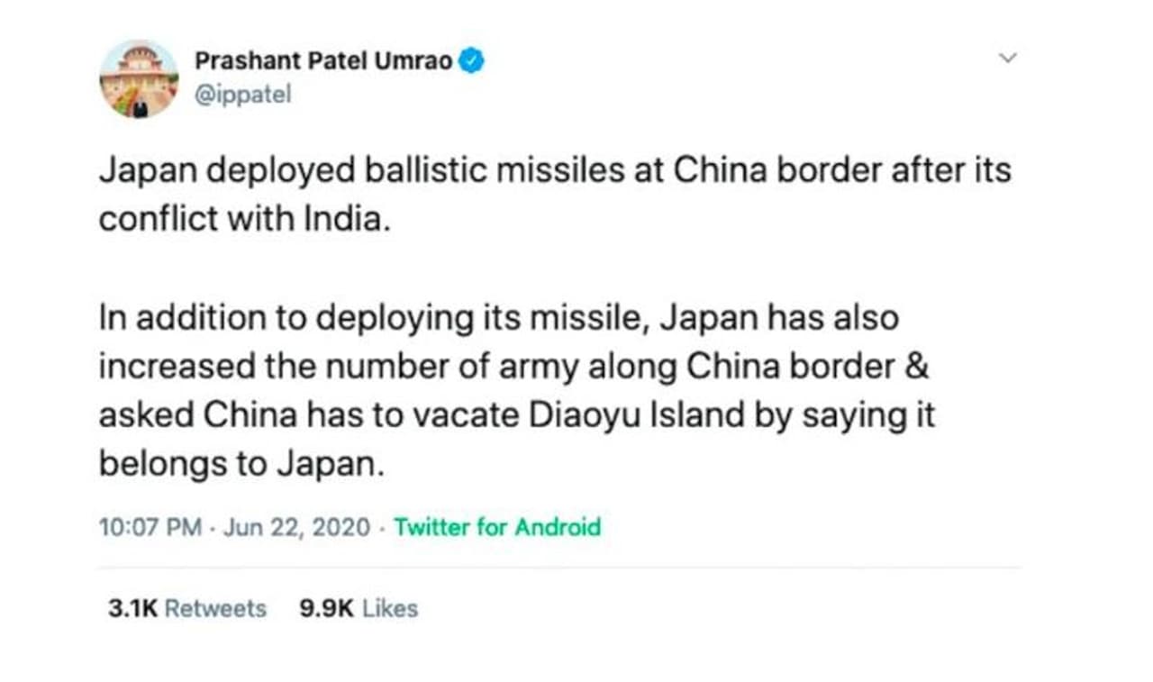Click the 9.9K like count number
Screen dimensions: 1153x682
(326, 609)
